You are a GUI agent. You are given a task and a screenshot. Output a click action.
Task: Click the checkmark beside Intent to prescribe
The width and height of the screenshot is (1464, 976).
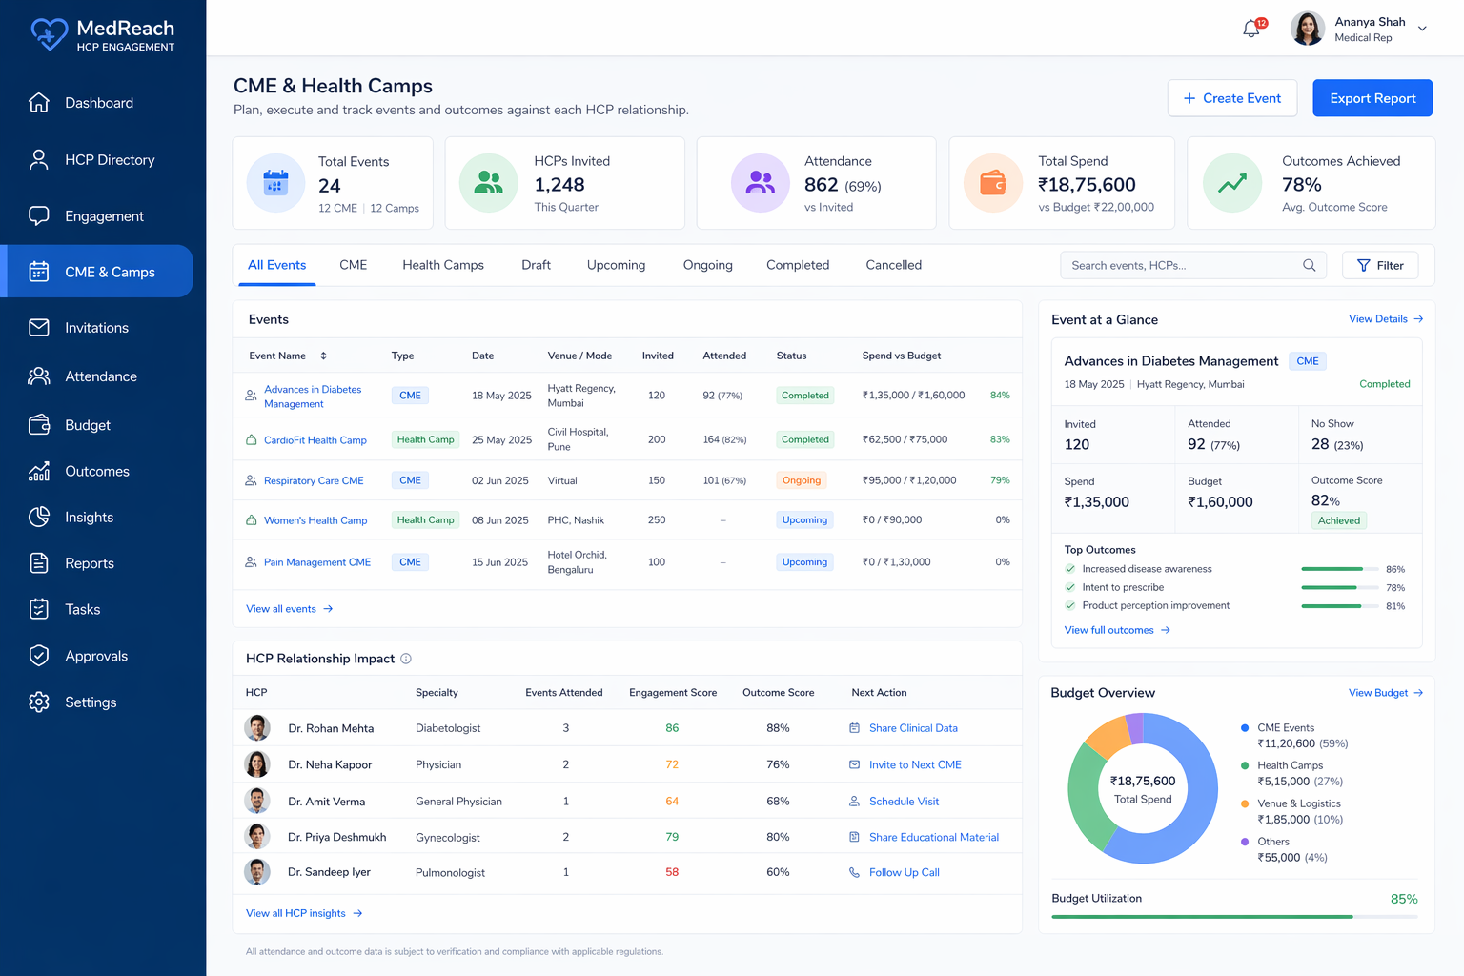click(1070, 587)
